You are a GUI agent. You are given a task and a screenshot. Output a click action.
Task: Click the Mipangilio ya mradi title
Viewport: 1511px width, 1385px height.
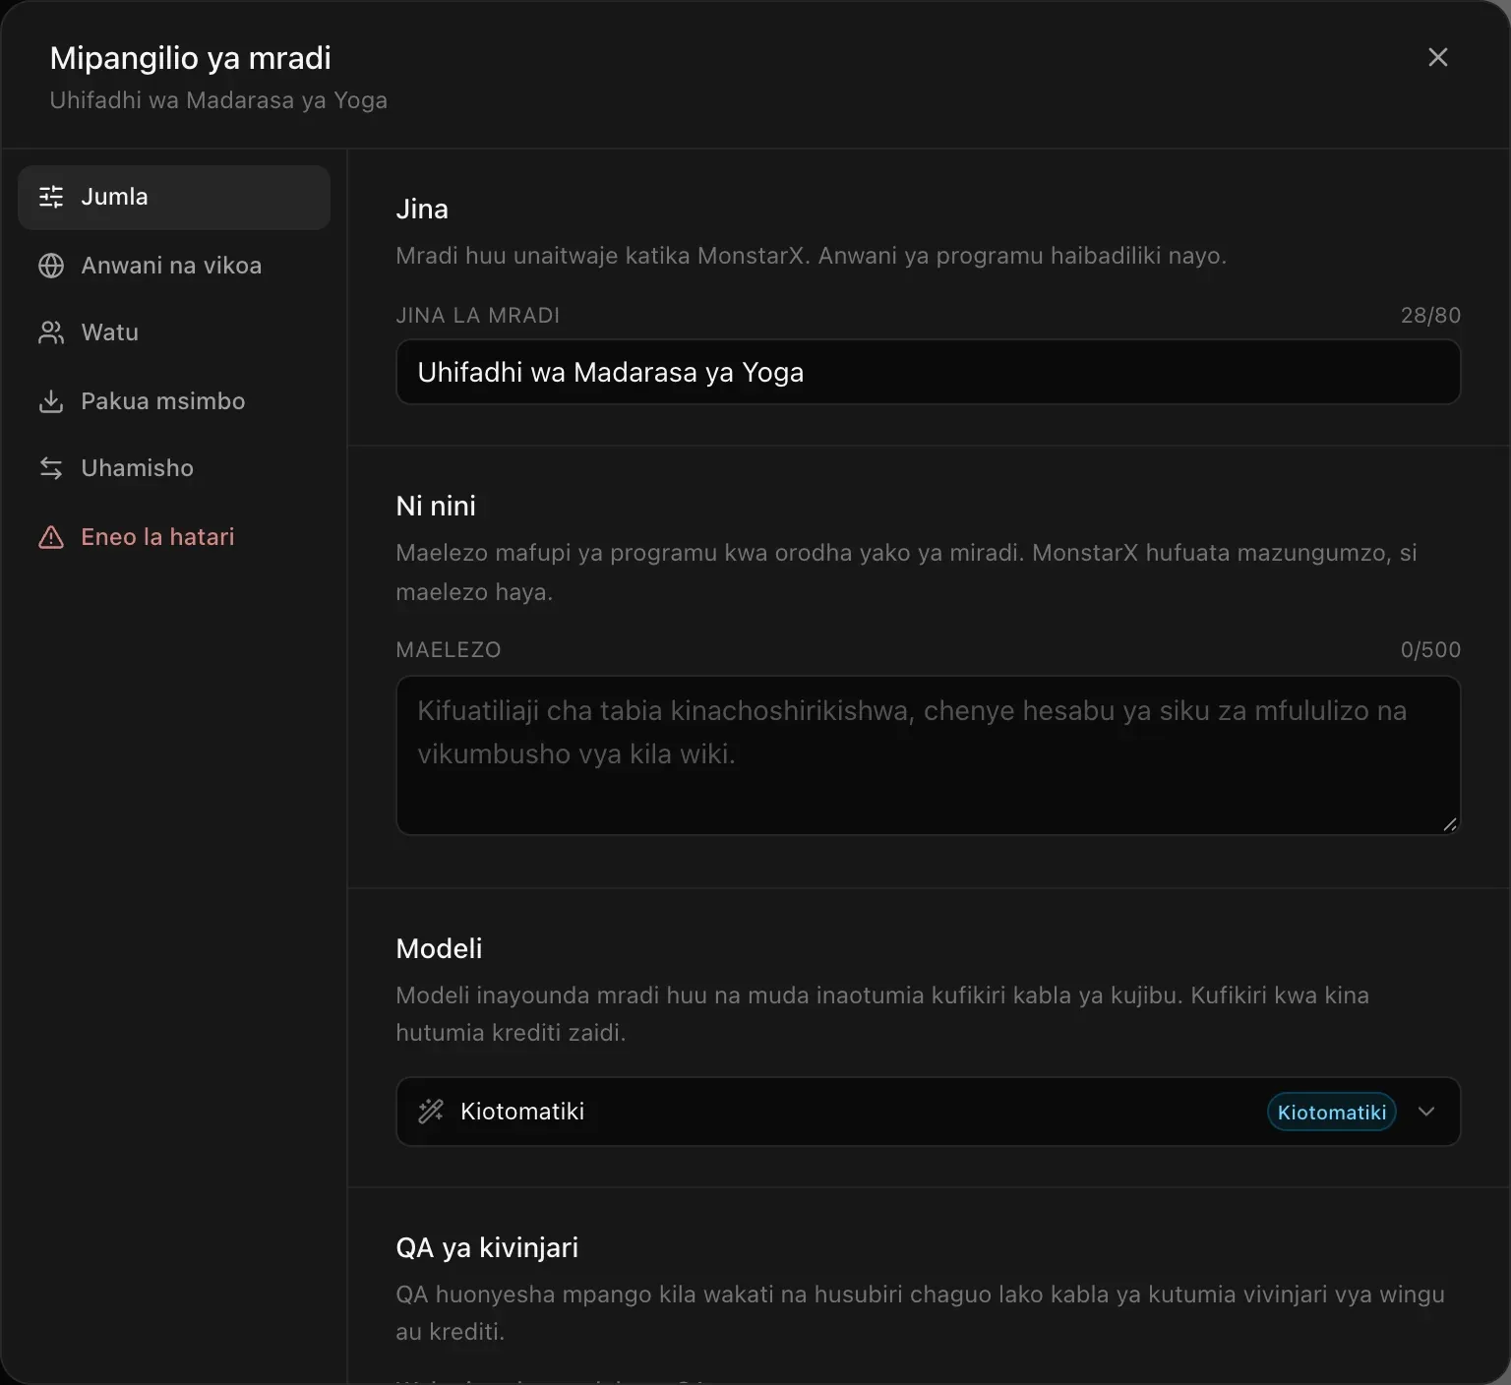point(191,58)
